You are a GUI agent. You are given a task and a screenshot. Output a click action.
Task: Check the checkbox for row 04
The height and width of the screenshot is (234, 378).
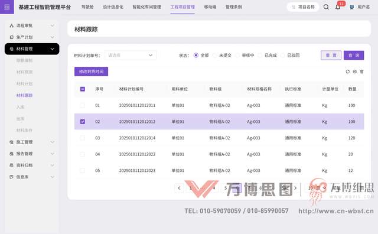point(83,154)
